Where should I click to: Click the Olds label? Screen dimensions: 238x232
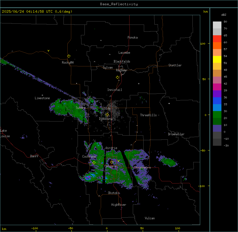107,109
